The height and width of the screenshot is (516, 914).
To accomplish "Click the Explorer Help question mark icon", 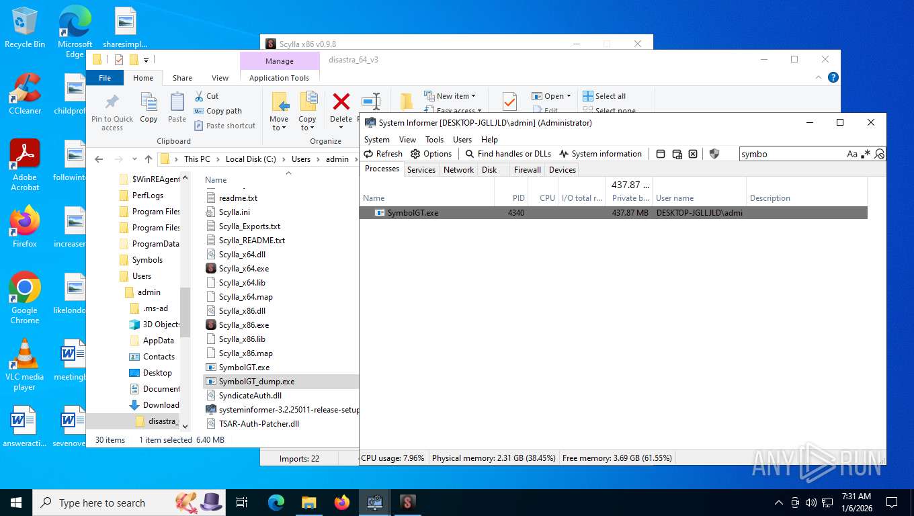I will click(833, 77).
